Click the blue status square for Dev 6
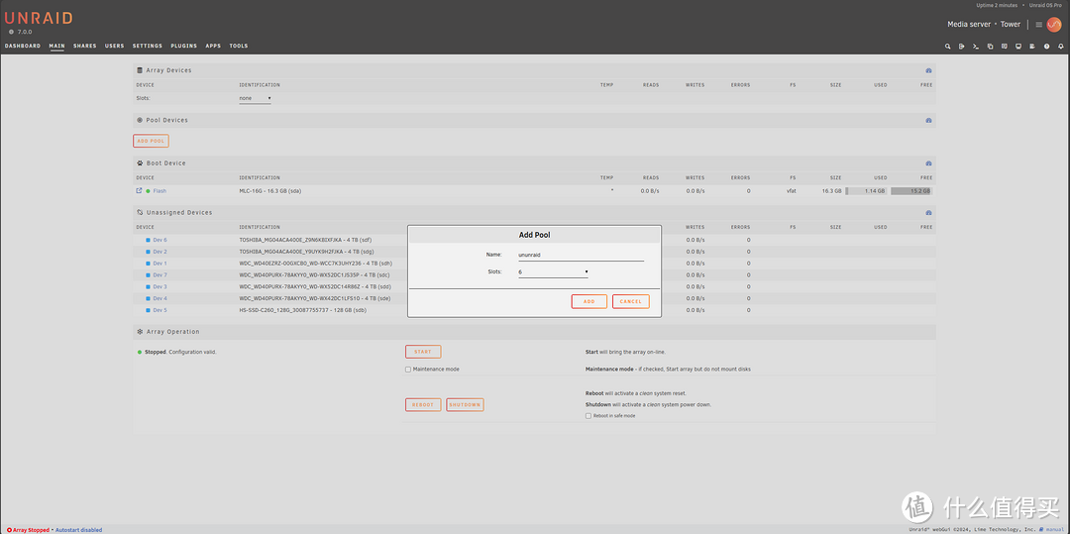1070x534 pixels. [x=148, y=240]
